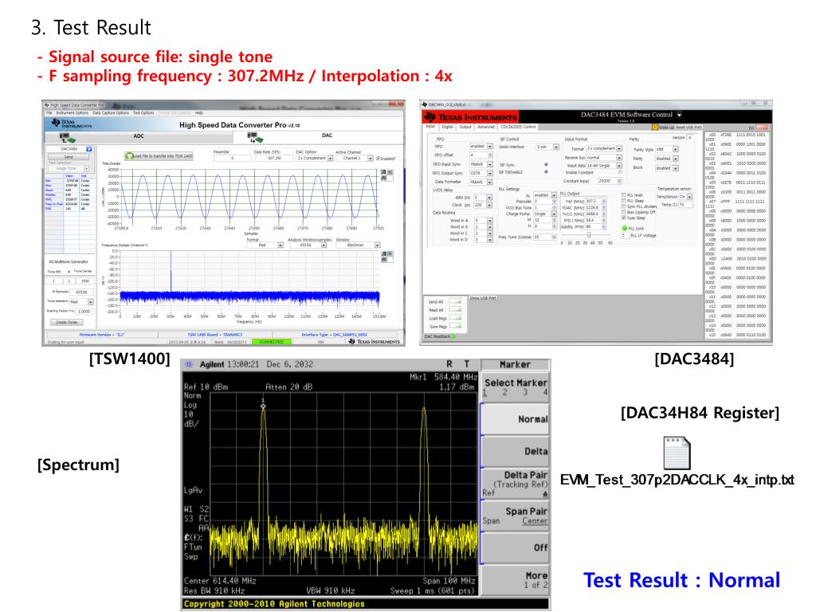Click Texas Instruments logo in DAC3484 window
Viewport: 816px width, 612px height.
click(x=470, y=116)
